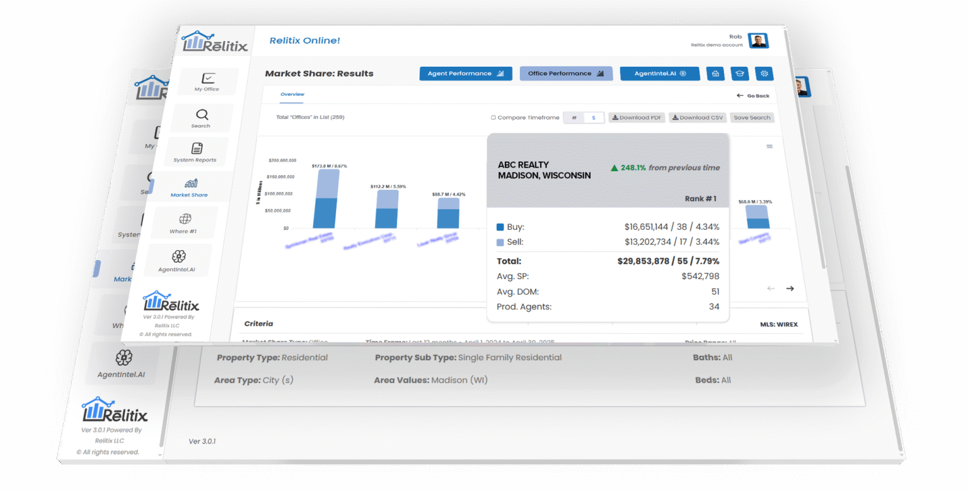Open System Reports in the front sidebar

tap(195, 152)
